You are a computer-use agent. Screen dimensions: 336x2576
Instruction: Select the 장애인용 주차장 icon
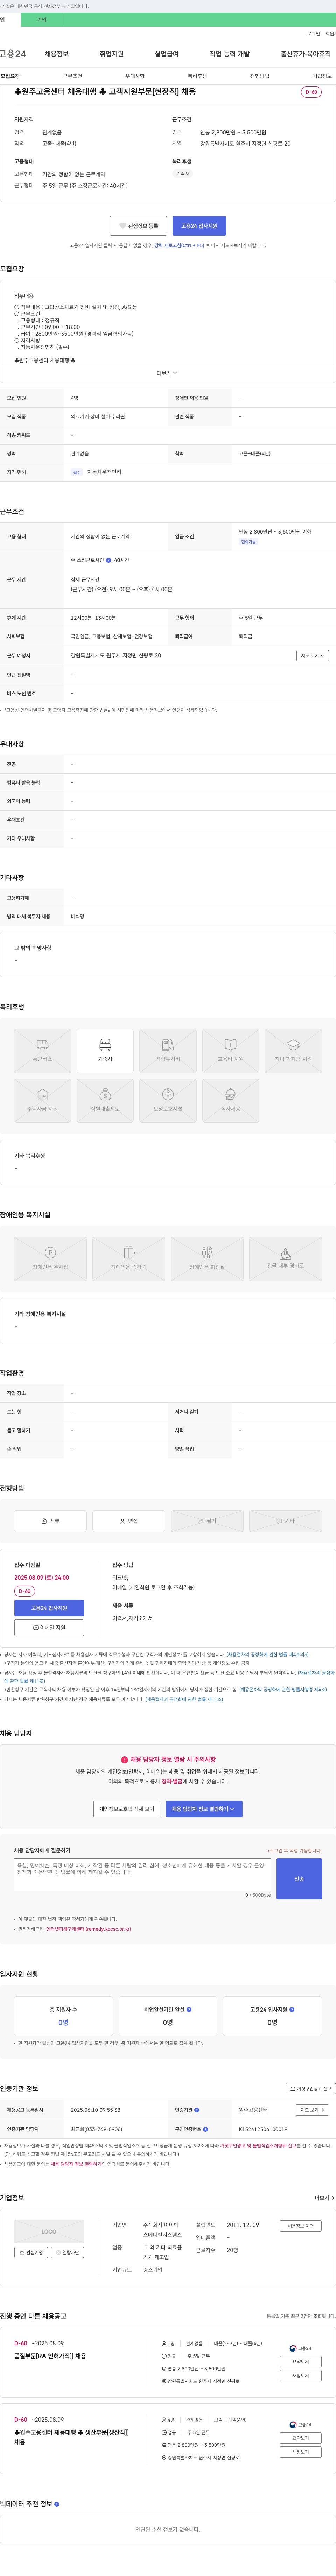pyautogui.click(x=50, y=1259)
